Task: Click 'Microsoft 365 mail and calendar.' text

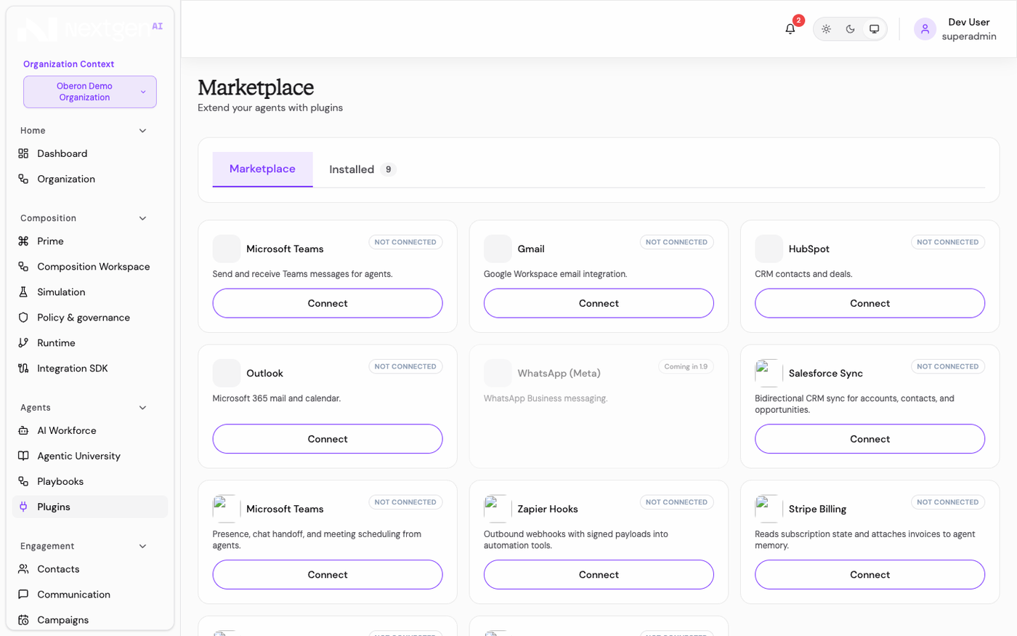Action: click(x=276, y=398)
